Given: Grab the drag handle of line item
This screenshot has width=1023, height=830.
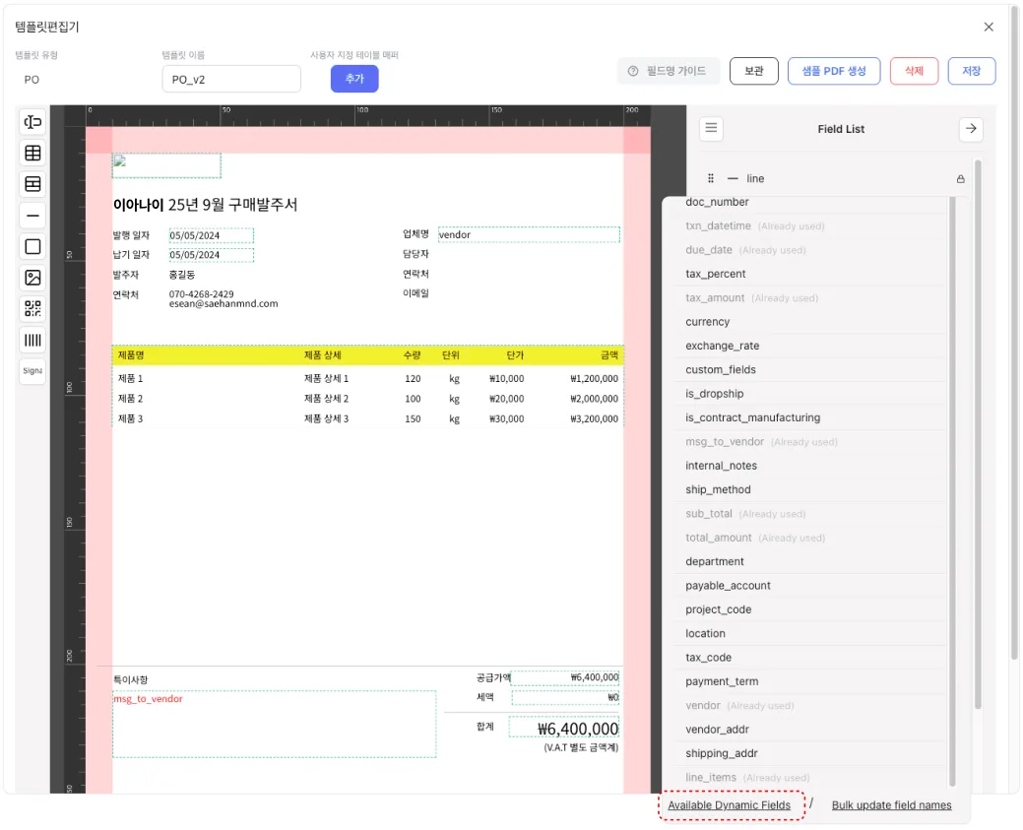Looking at the screenshot, I should click(x=711, y=179).
